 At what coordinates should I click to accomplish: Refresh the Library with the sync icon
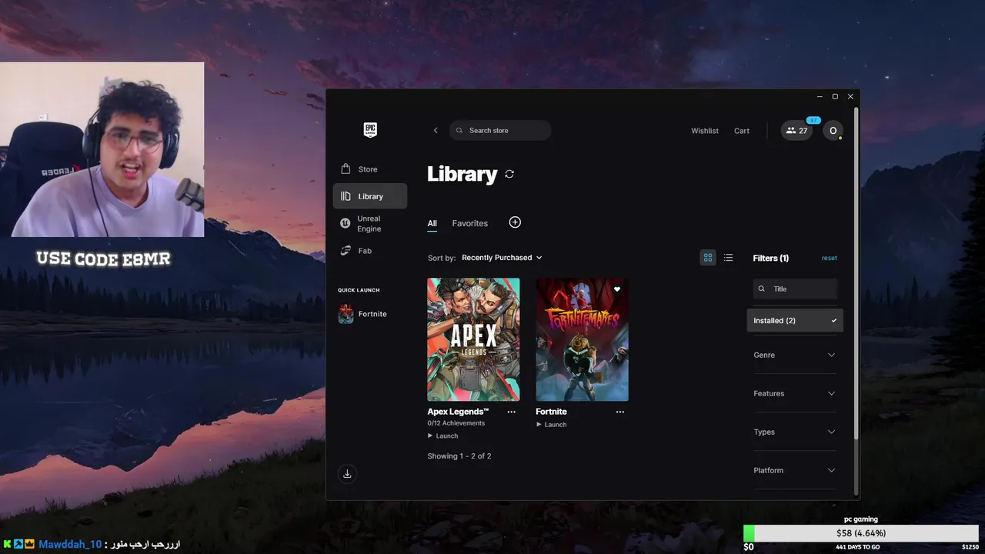point(509,175)
